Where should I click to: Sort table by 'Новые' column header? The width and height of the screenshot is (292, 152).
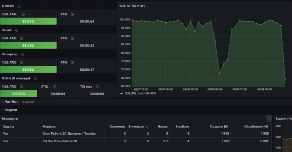pos(162,127)
